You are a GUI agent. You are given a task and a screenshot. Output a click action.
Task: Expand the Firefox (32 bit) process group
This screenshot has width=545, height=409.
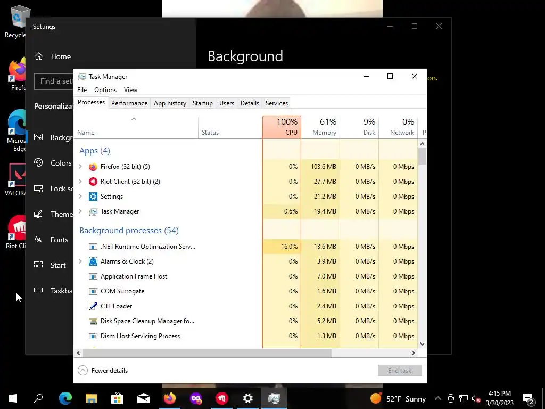(80, 167)
